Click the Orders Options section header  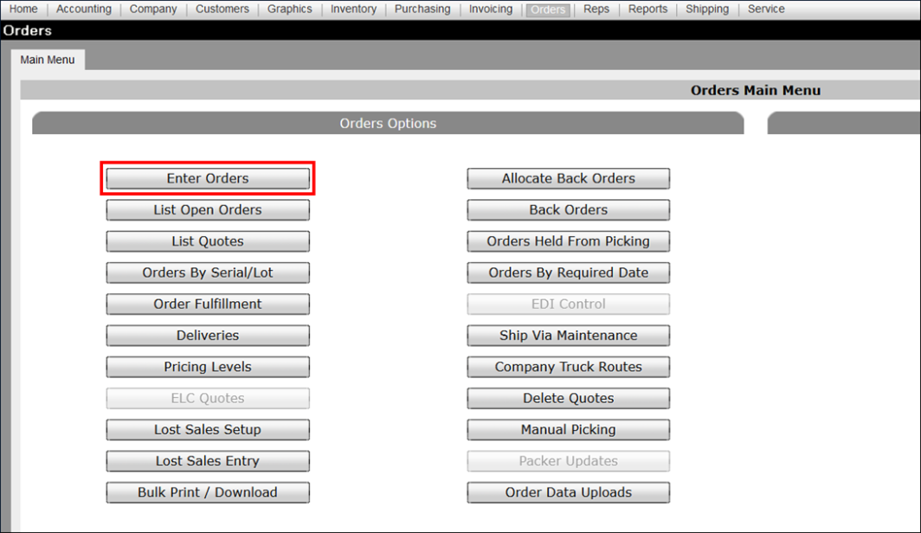click(388, 123)
